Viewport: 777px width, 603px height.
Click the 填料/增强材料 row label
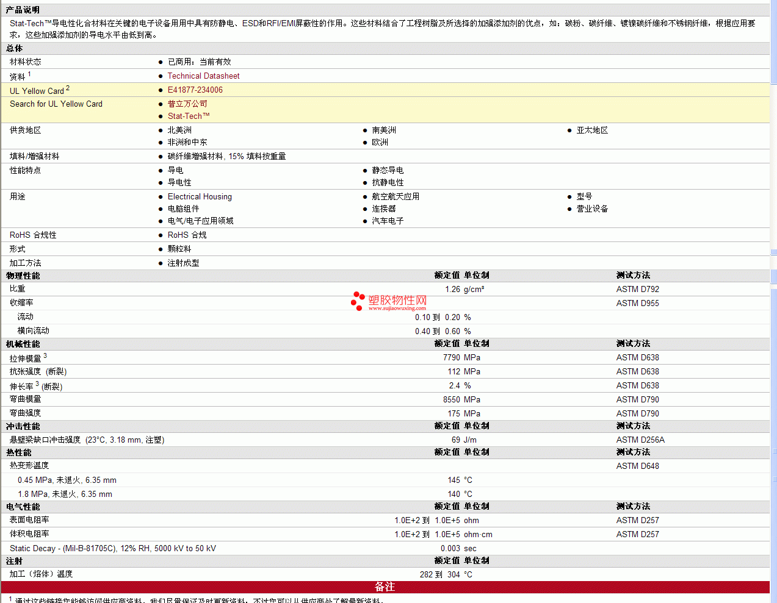tap(34, 156)
